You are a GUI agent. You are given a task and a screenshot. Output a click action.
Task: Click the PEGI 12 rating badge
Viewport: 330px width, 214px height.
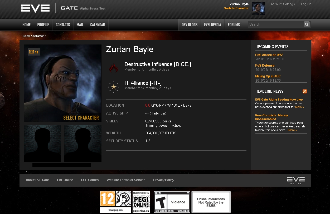(108, 199)
